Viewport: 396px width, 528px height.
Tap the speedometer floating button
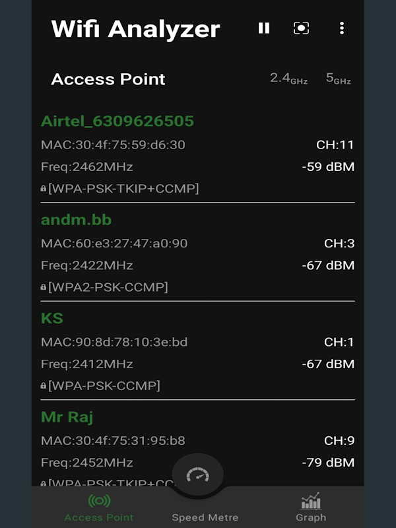pyautogui.click(x=197, y=476)
